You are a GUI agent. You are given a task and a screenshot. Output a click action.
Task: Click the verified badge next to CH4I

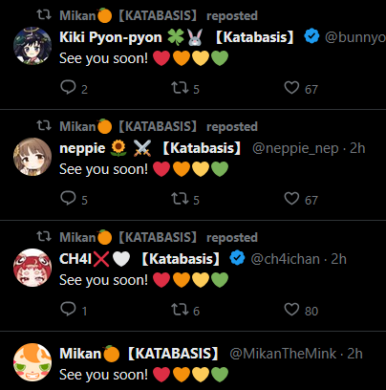tap(237, 258)
